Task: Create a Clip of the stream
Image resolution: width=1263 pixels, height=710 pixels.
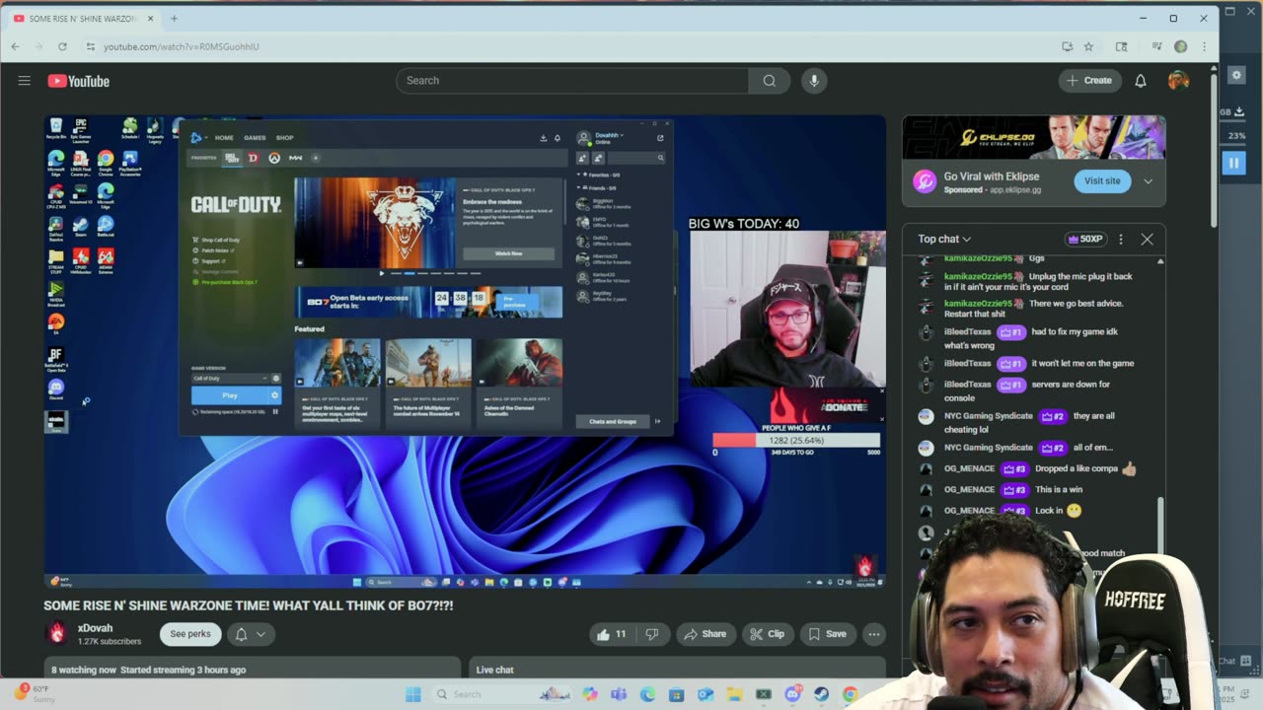Action: point(767,634)
